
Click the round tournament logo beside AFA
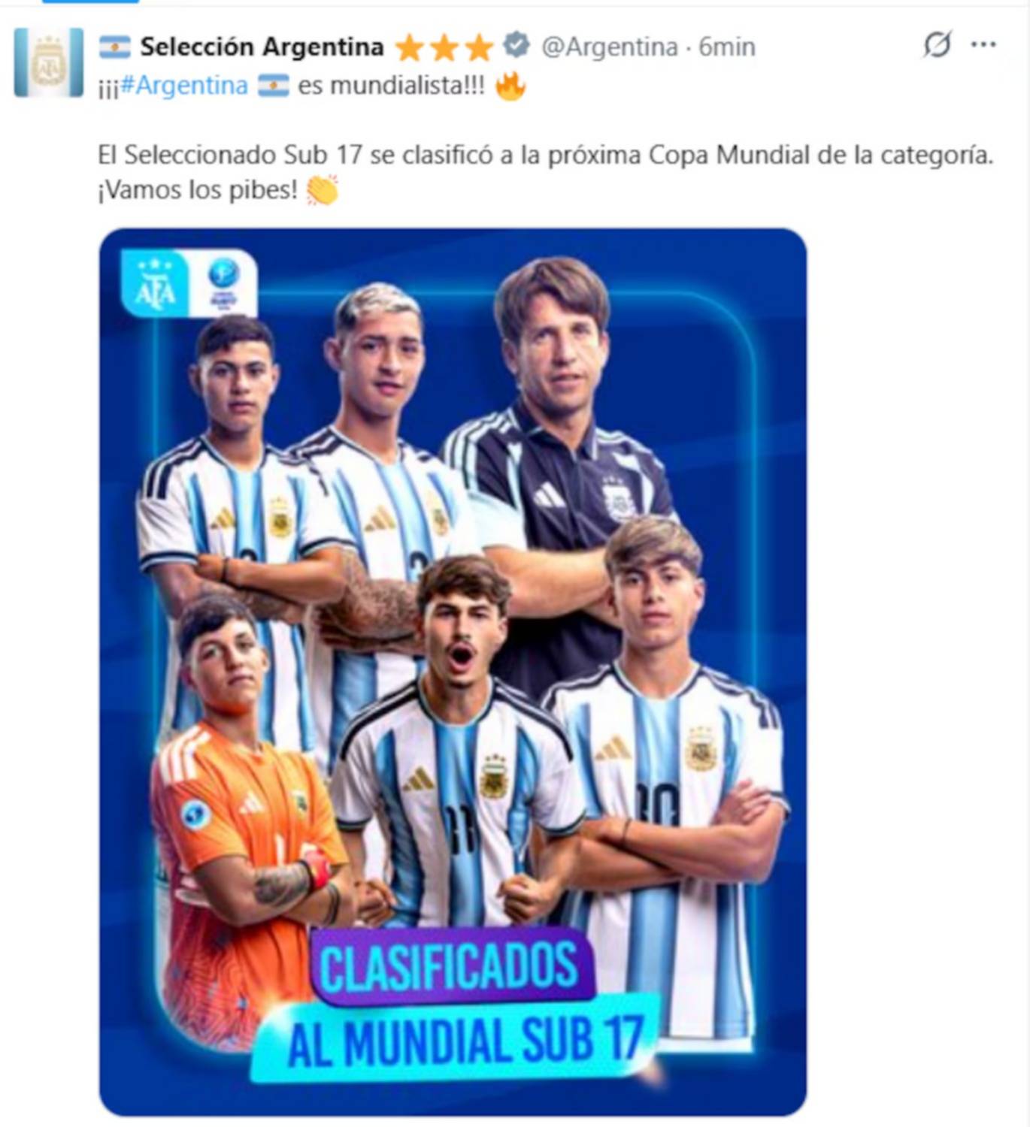click(223, 283)
